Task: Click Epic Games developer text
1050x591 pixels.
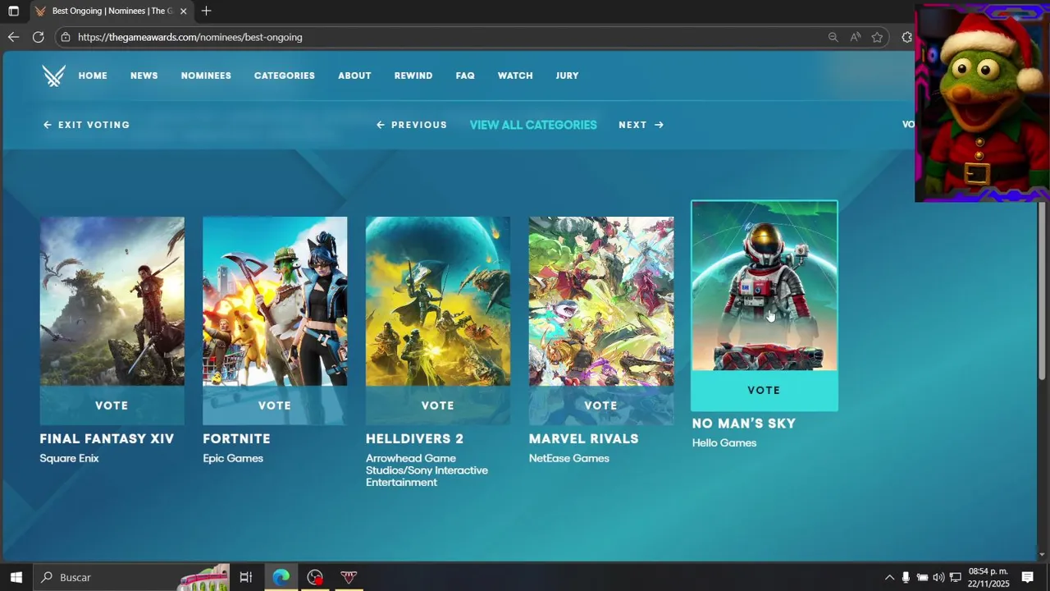Action: tap(233, 458)
